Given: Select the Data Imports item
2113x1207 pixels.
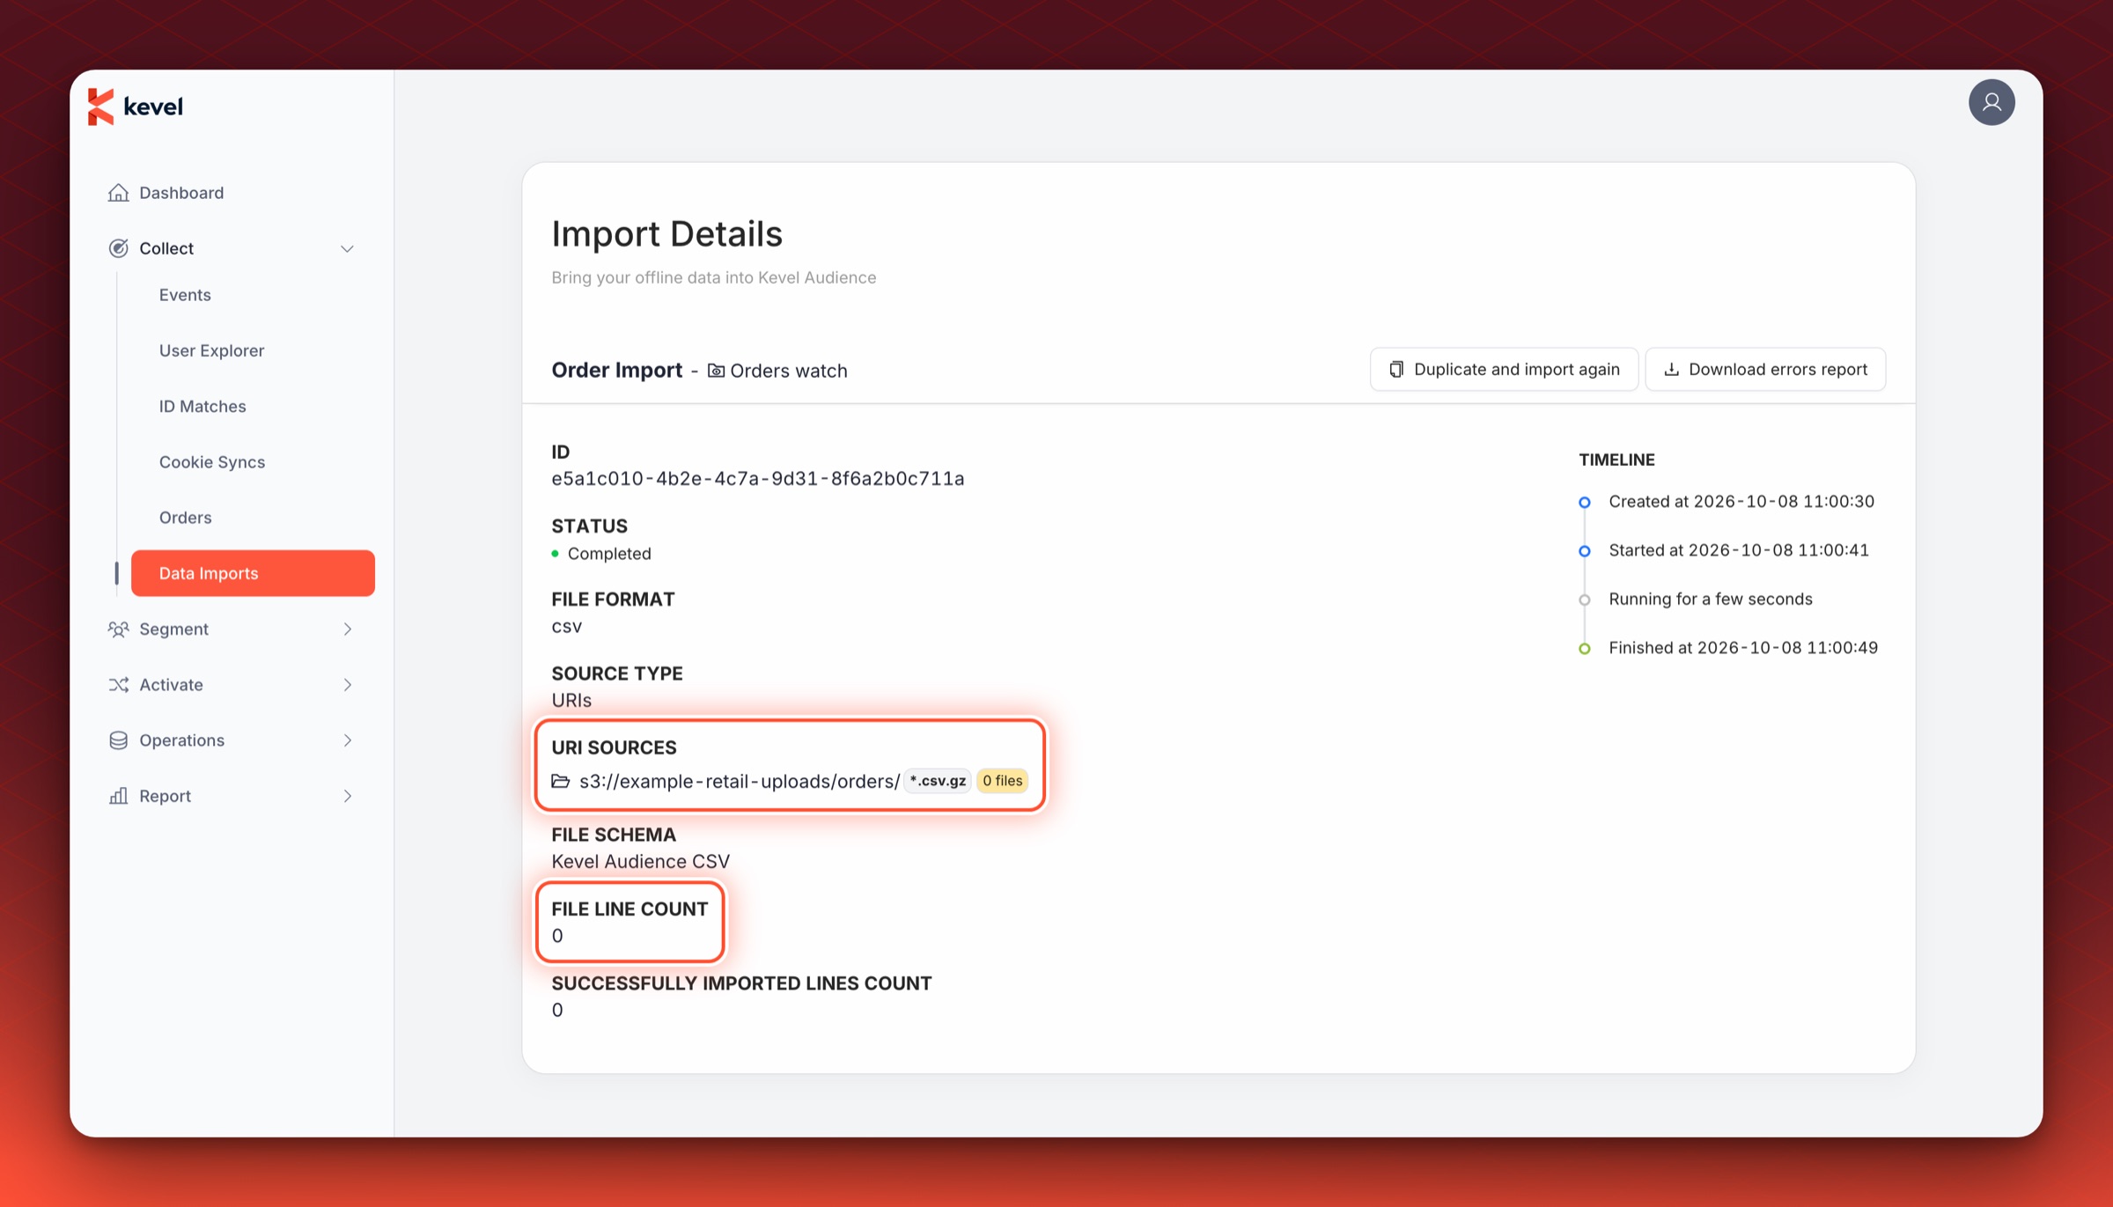Looking at the screenshot, I should coord(253,573).
